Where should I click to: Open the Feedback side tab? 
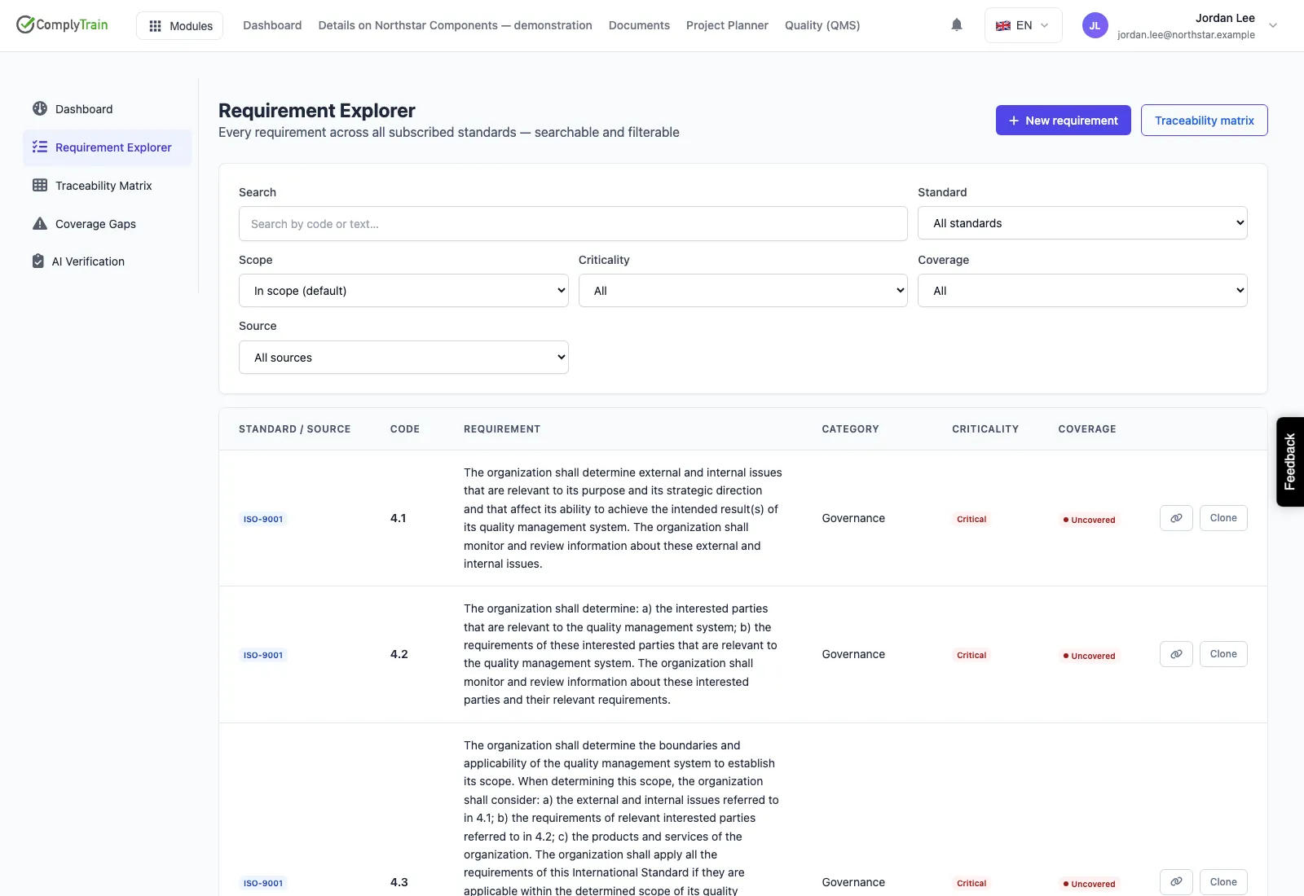[x=1290, y=462]
